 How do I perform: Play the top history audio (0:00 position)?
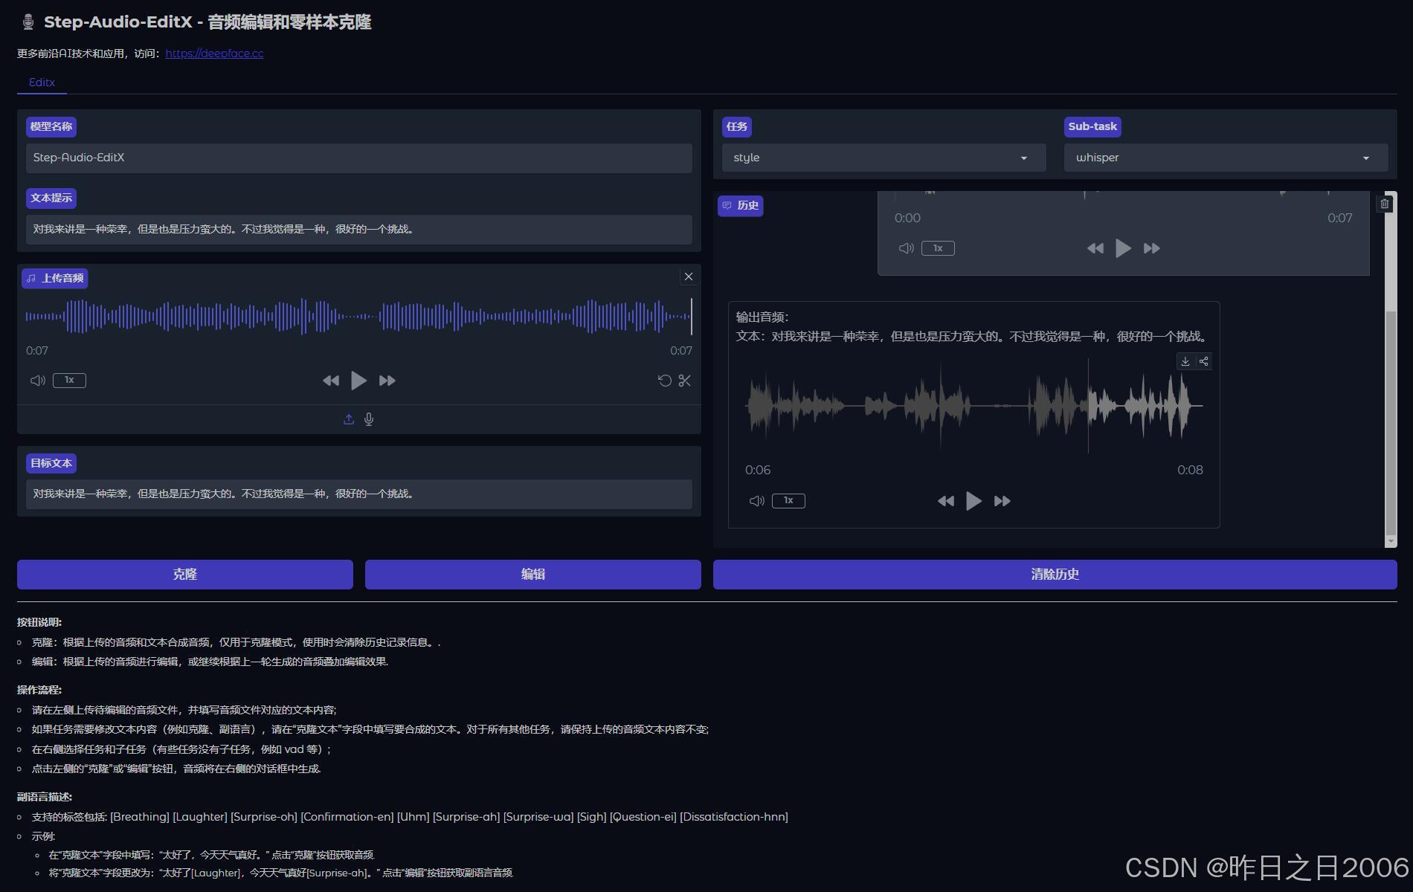pos(1123,248)
